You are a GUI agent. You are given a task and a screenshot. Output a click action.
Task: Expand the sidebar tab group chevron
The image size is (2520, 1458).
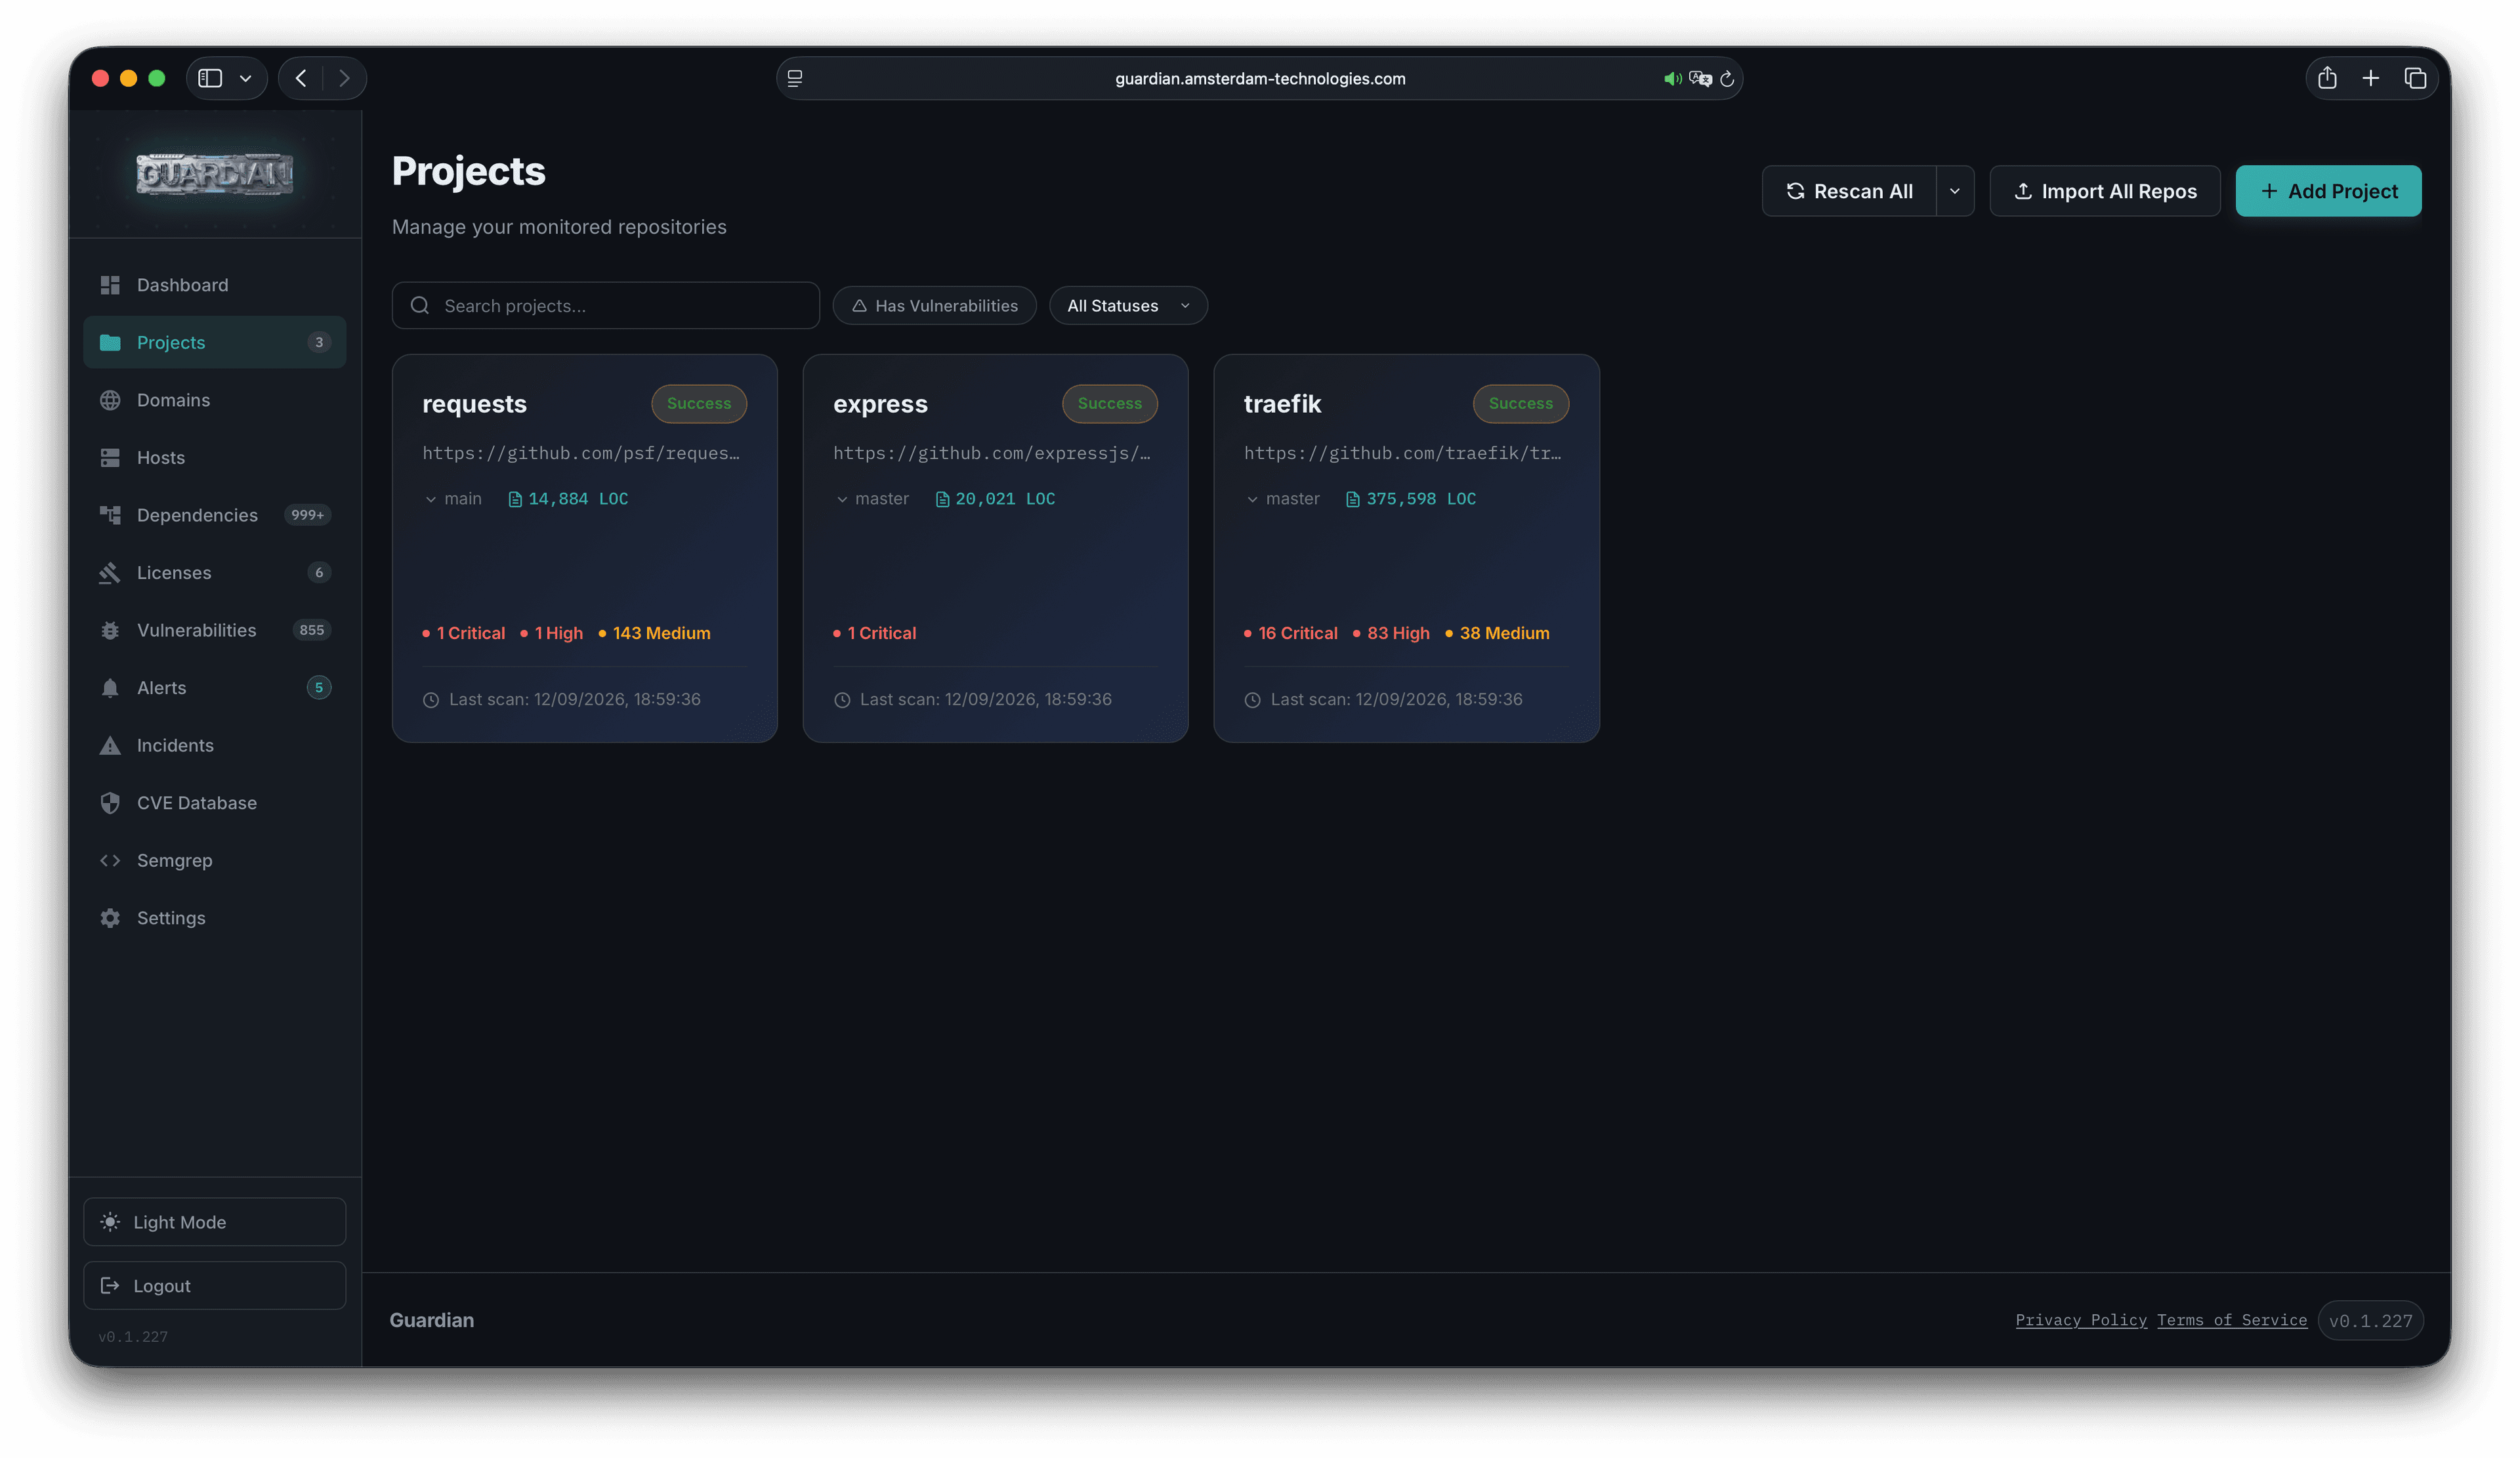(246, 78)
